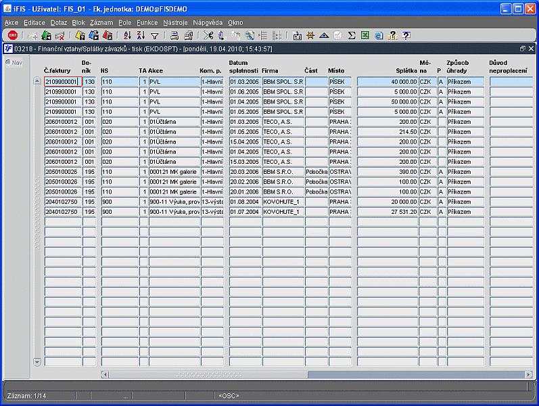The height and width of the screenshot is (406, 539).
Task: Click the printer icon in toolbar
Action: click(x=174, y=35)
